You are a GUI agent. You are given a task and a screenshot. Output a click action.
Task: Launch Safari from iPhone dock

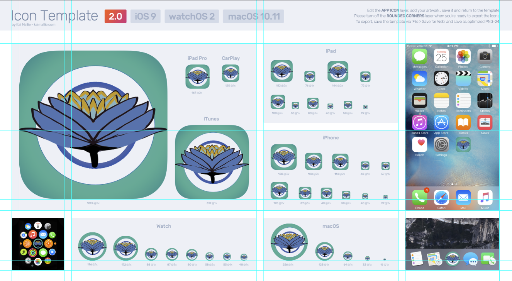441,197
